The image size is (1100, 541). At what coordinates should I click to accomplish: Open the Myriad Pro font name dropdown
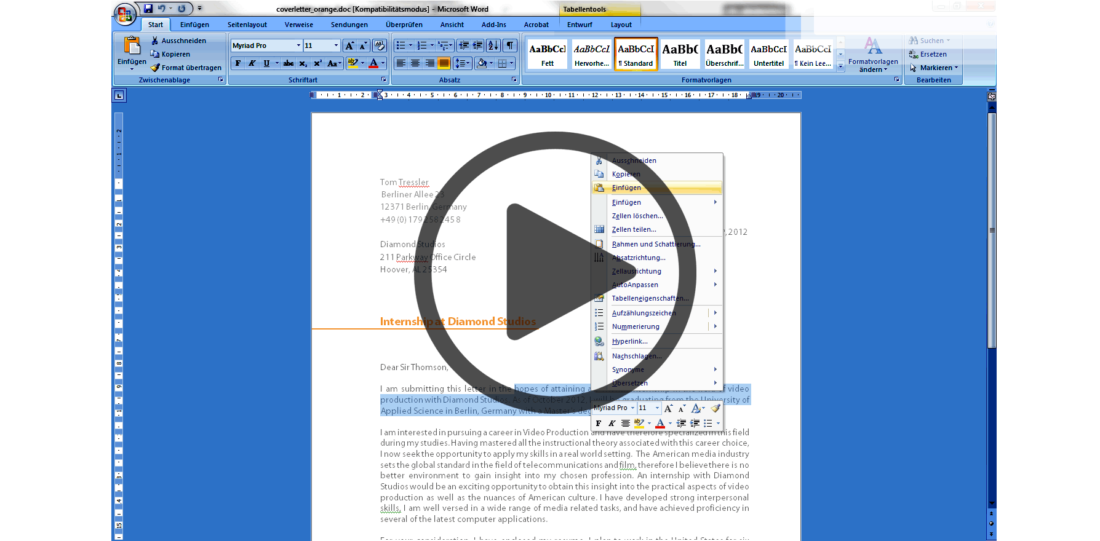click(x=298, y=45)
